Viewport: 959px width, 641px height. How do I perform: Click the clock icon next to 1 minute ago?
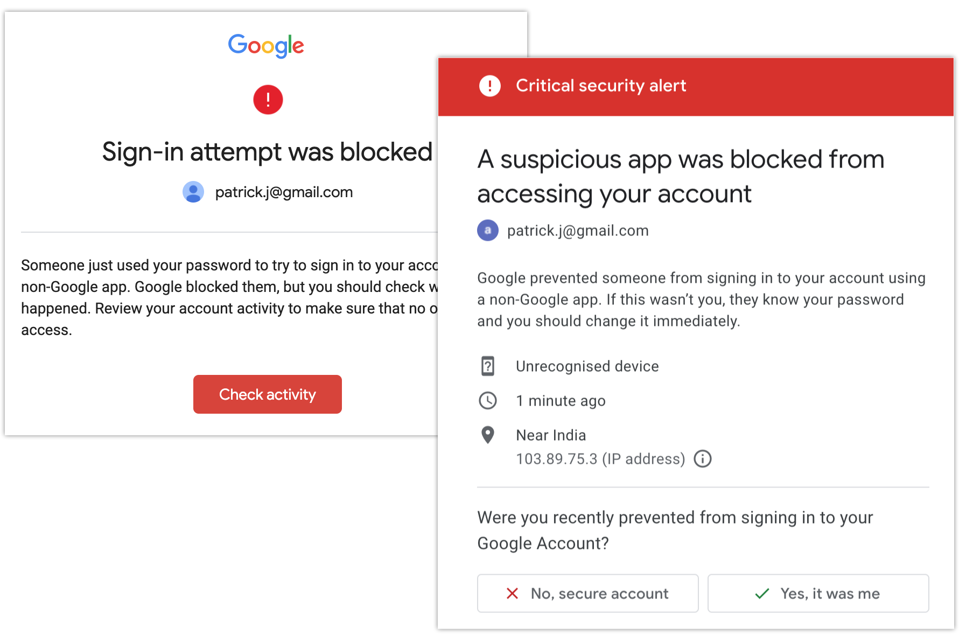[x=488, y=401]
